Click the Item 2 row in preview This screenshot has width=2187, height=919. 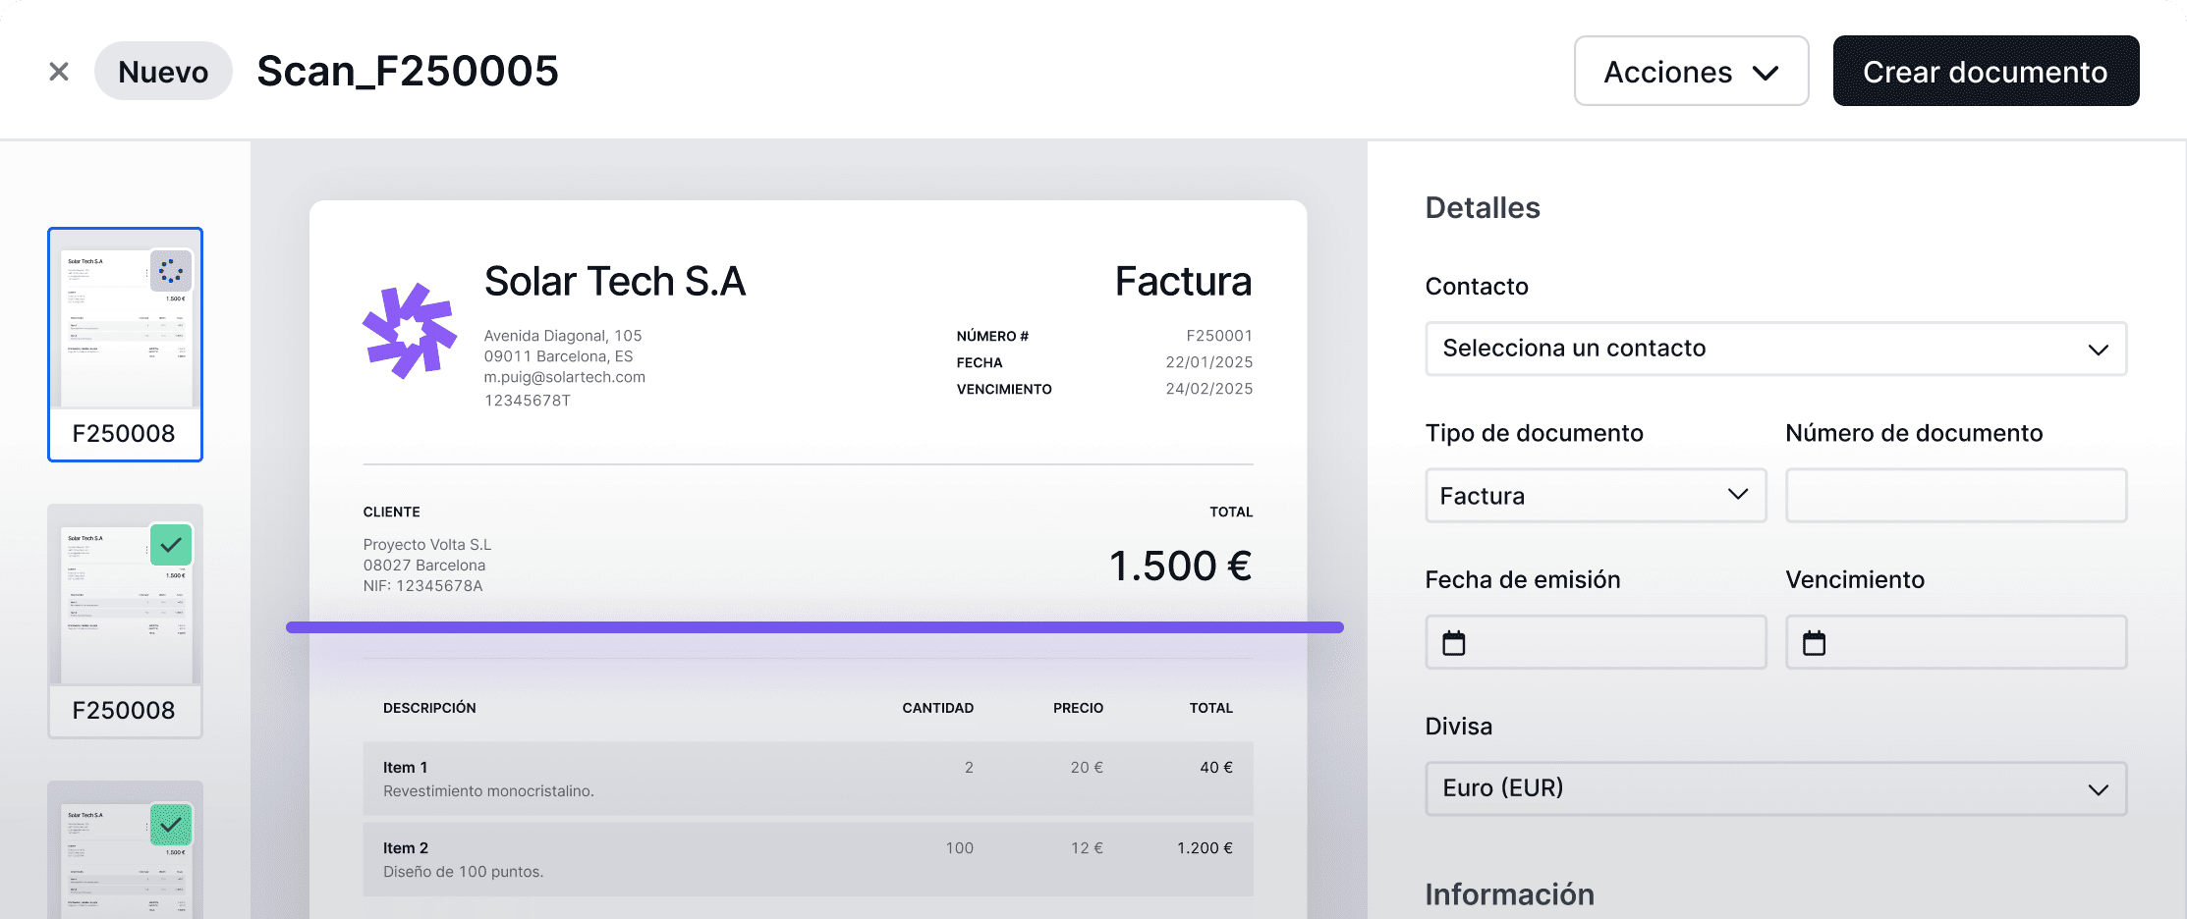point(808,859)
